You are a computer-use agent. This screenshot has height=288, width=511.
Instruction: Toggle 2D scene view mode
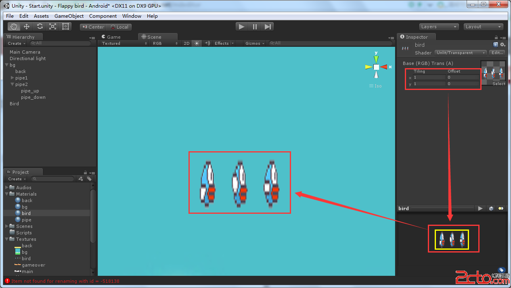coord(186,43)
